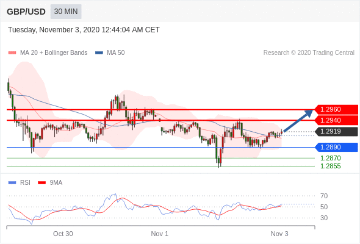360x244 pixels.
Task: Select the MA 50 legend label
Action: click(116, 53)
